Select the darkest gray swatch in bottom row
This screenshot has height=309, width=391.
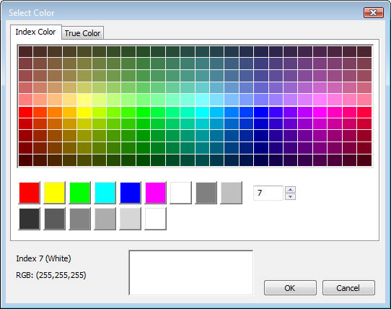pyautogui.click(x=30, y=219)
